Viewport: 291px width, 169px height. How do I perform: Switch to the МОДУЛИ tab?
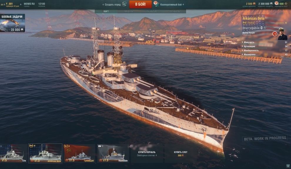(129, 11)
